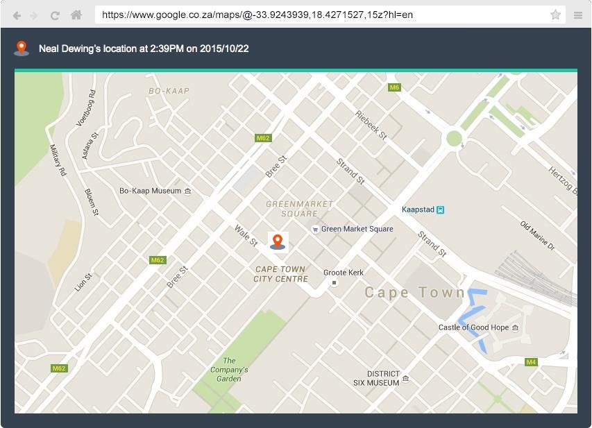Click the 'Astana St' street label

coord(90,146)
